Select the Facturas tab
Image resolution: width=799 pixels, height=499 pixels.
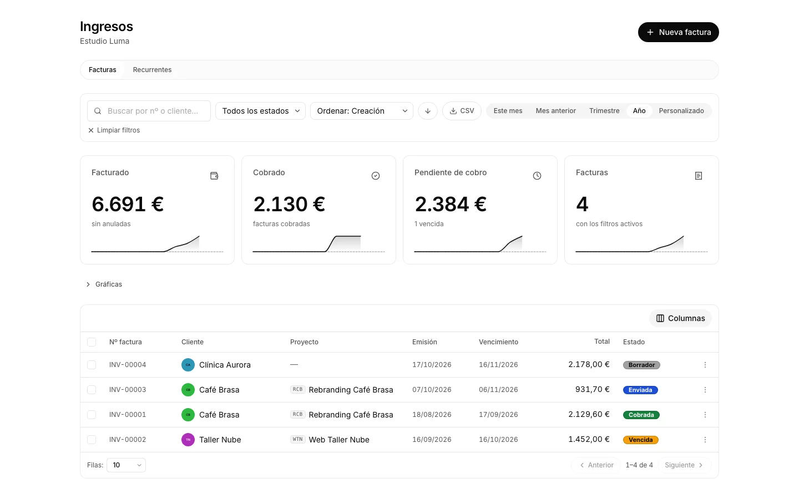tap(103, 70)
